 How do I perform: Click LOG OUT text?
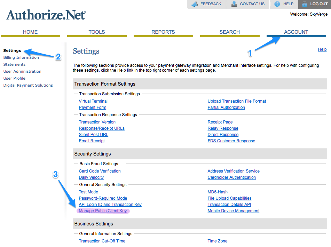coord(319,4)
